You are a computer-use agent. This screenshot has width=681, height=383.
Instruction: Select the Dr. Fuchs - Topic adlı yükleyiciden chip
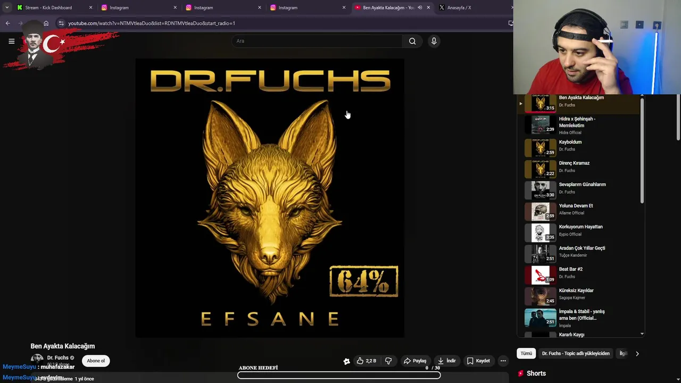[576, 353]
